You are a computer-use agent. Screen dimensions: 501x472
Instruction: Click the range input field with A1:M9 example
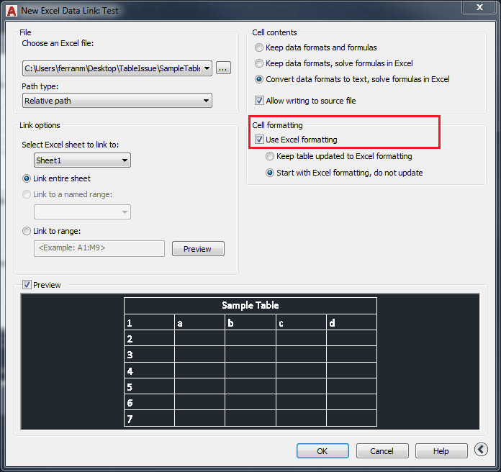pos(99,248)
